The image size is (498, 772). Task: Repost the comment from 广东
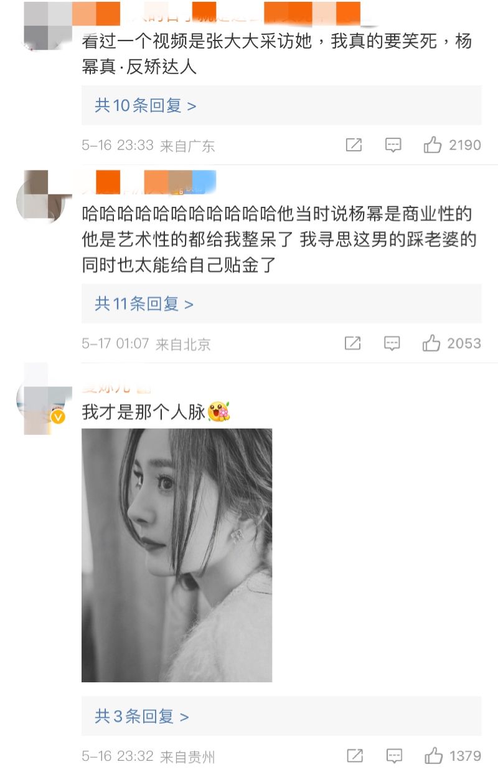354,145
